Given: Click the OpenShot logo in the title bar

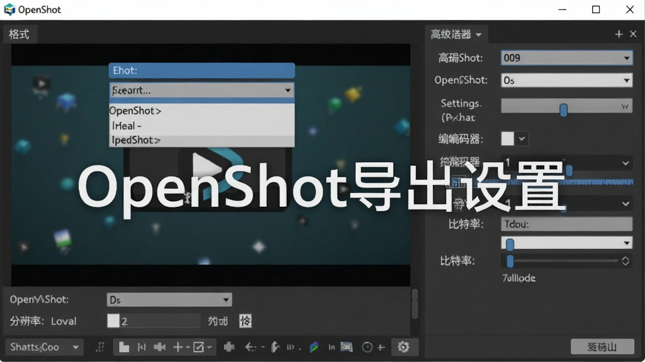Looking at the screenshot, I should pos(9,9).
